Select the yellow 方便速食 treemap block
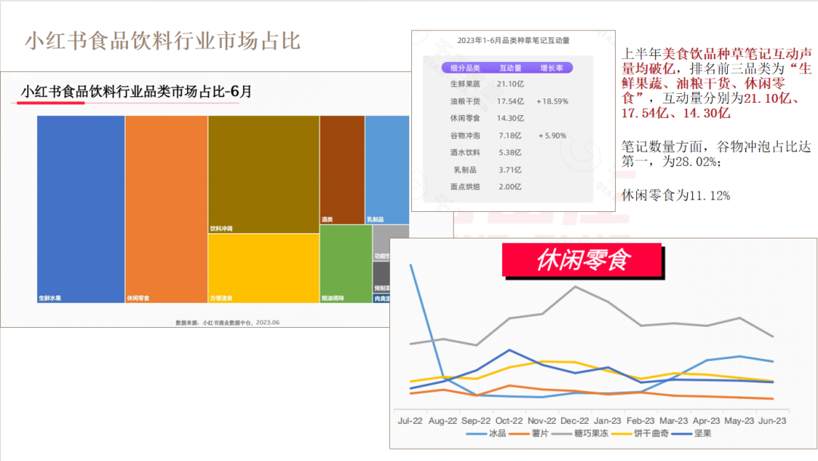The image size is (818, 461). pos(263,268)
